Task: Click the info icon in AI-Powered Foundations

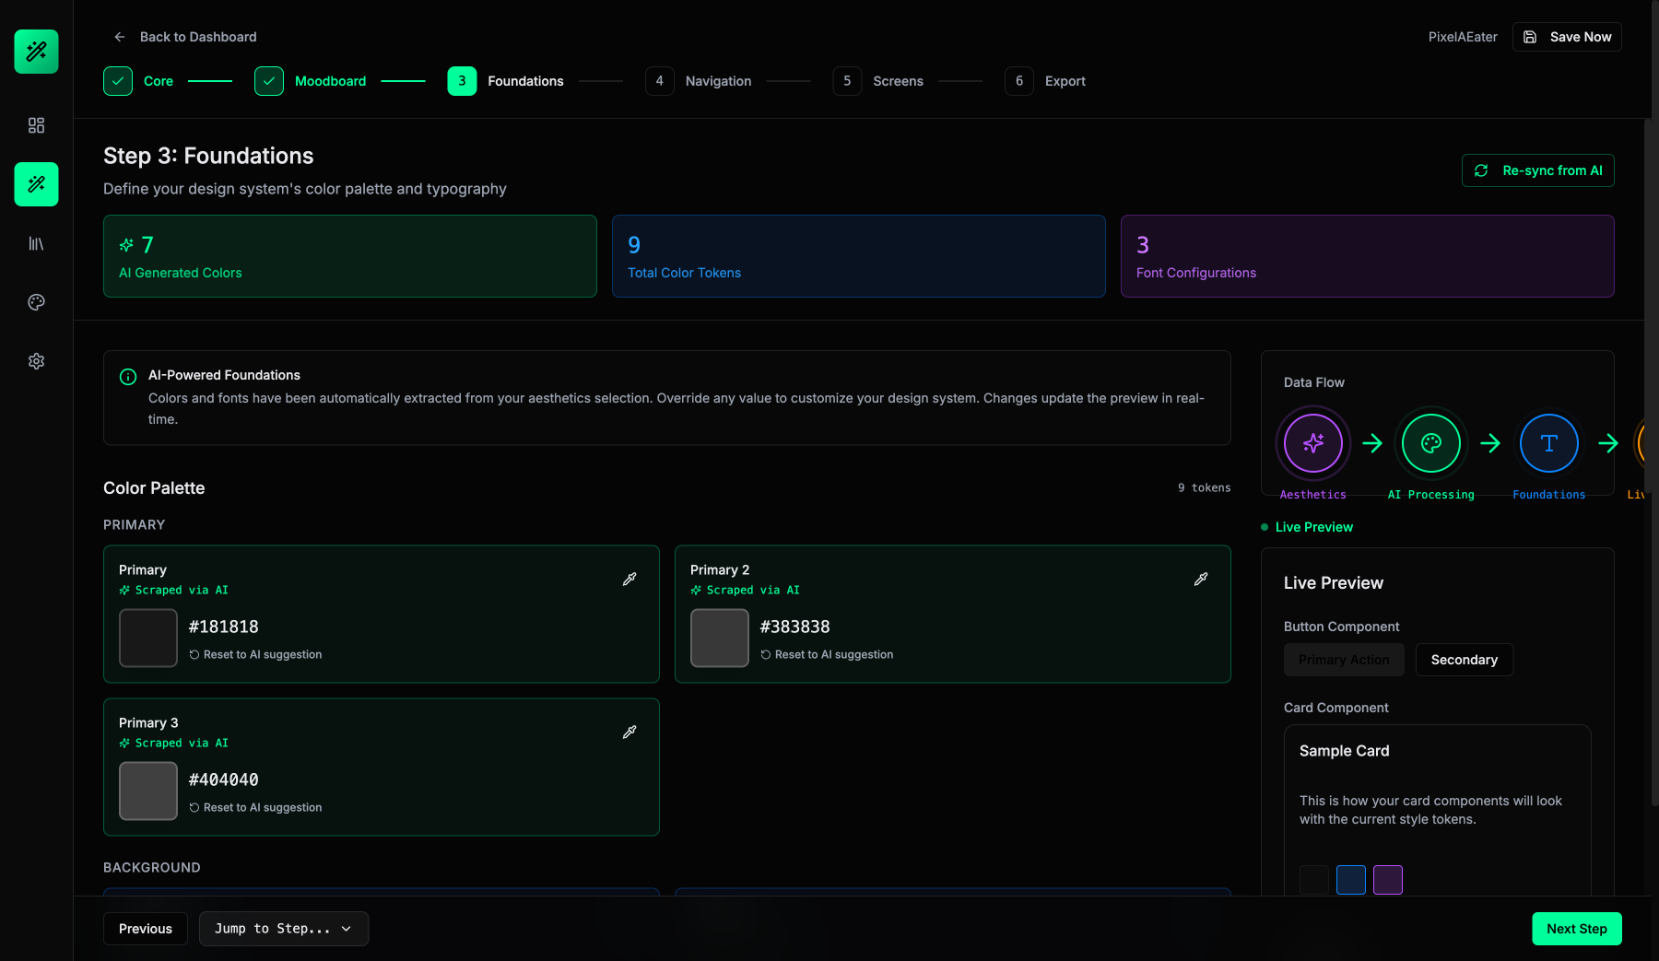Action: pos(128,376)
